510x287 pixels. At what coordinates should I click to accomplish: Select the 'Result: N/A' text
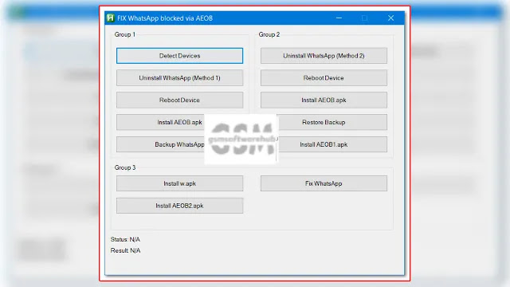point(125,250)
